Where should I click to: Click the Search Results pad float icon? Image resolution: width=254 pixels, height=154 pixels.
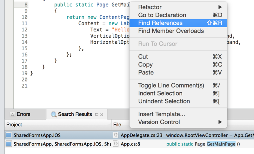pos(97,114)
